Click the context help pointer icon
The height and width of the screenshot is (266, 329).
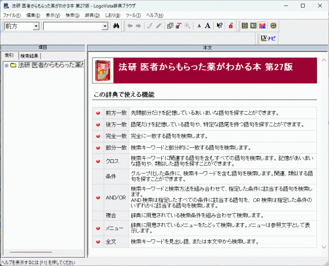click(x=219, y=26)
